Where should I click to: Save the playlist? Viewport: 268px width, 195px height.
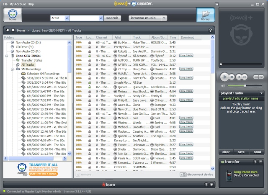[x=241, y=152]
